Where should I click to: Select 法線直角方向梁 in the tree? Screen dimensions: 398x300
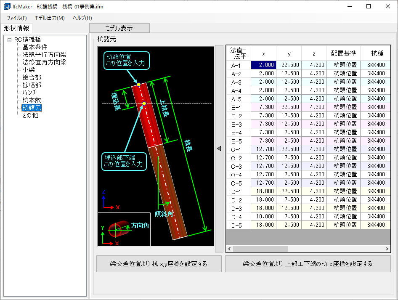[x=44, y=62]
